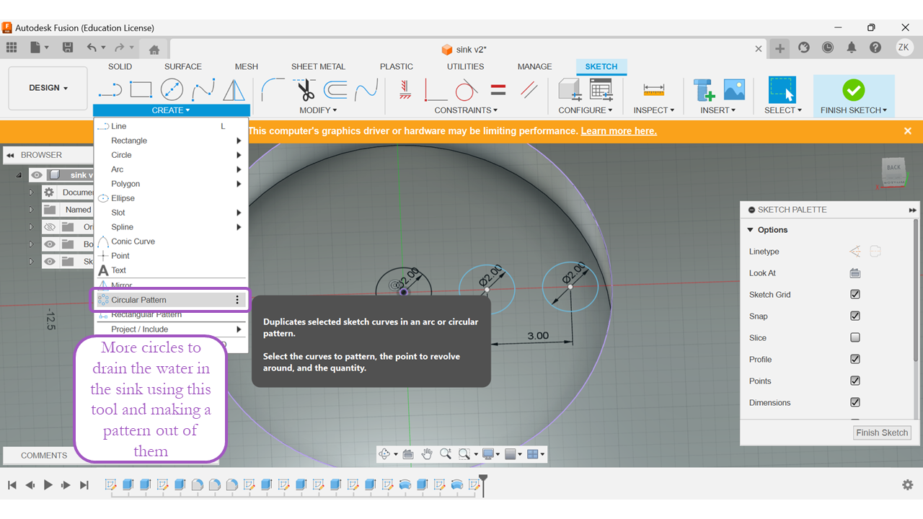Collapse the Options section in Sketch Palette
Viewport: 923px width, 519px height.
[751, 230]
